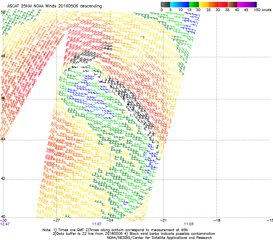Click the brown 35-40 knots legend swatch
Screen dimensions: 273x240
[x=232, y=4]
